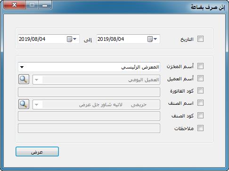The image size is (229, 171).
Task: Toggle the كود الفاتورة checkbox
Action: tap(200, 91)
